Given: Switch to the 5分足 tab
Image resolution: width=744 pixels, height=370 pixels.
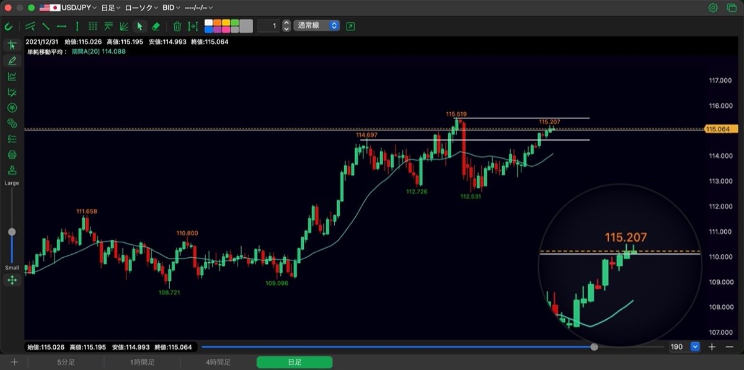Looking at the screenshot, I should pos(66,363).
